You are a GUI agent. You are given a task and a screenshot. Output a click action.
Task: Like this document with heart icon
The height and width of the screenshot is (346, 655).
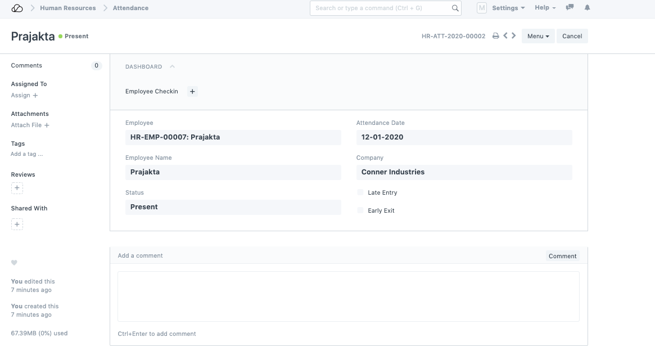coord(15,263)
